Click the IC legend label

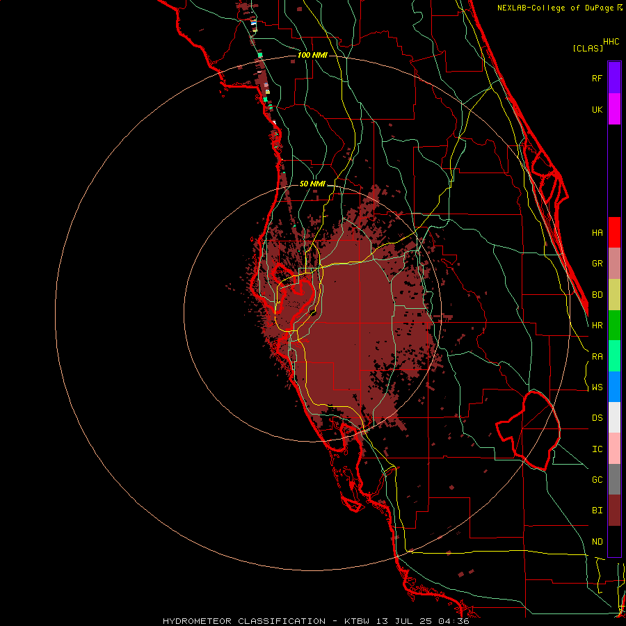[x=597, y=449]
